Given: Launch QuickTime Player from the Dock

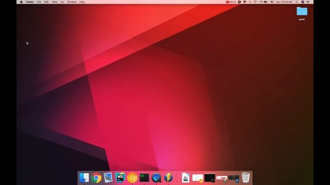Looking at the screenshot, I should tap(156, 178).
